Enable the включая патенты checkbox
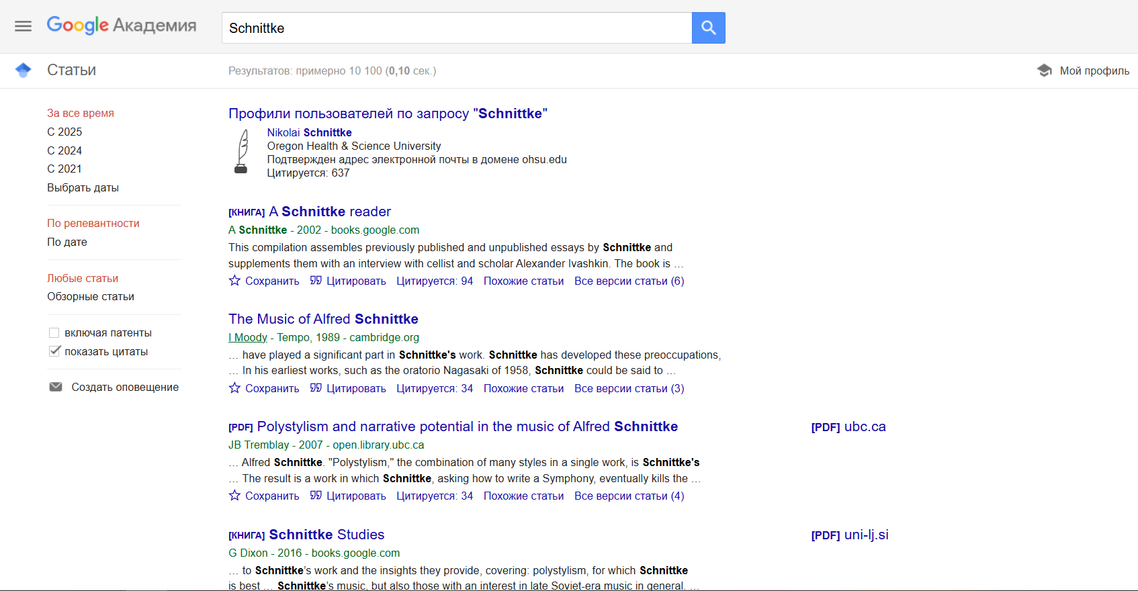Viewport: 1138px width, 591px height. (54, 332)
